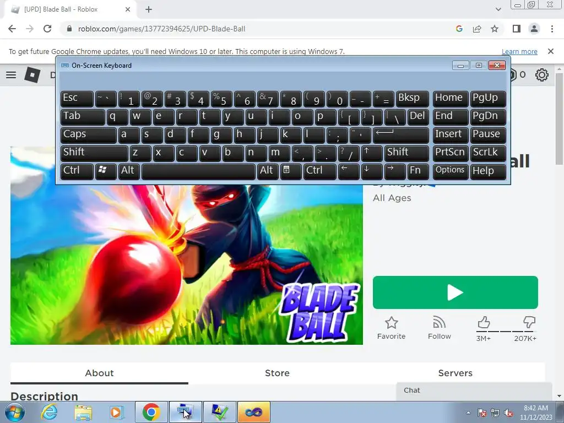Click the Bksp key on On-Screen Keyboard
The width and height of the screenshot is (564, 423).
tap(412, 99)
